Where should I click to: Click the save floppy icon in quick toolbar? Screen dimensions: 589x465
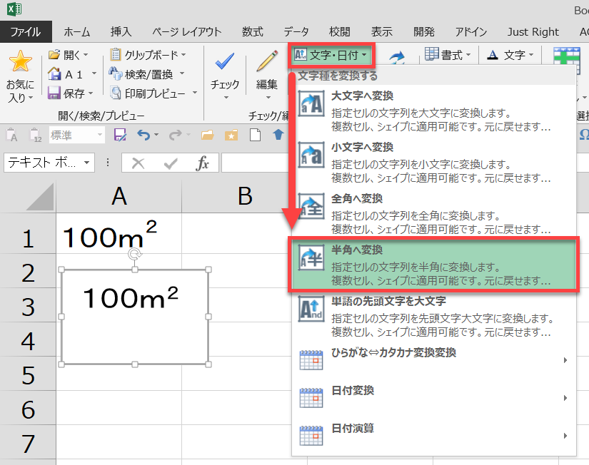[x=120, y=135]
